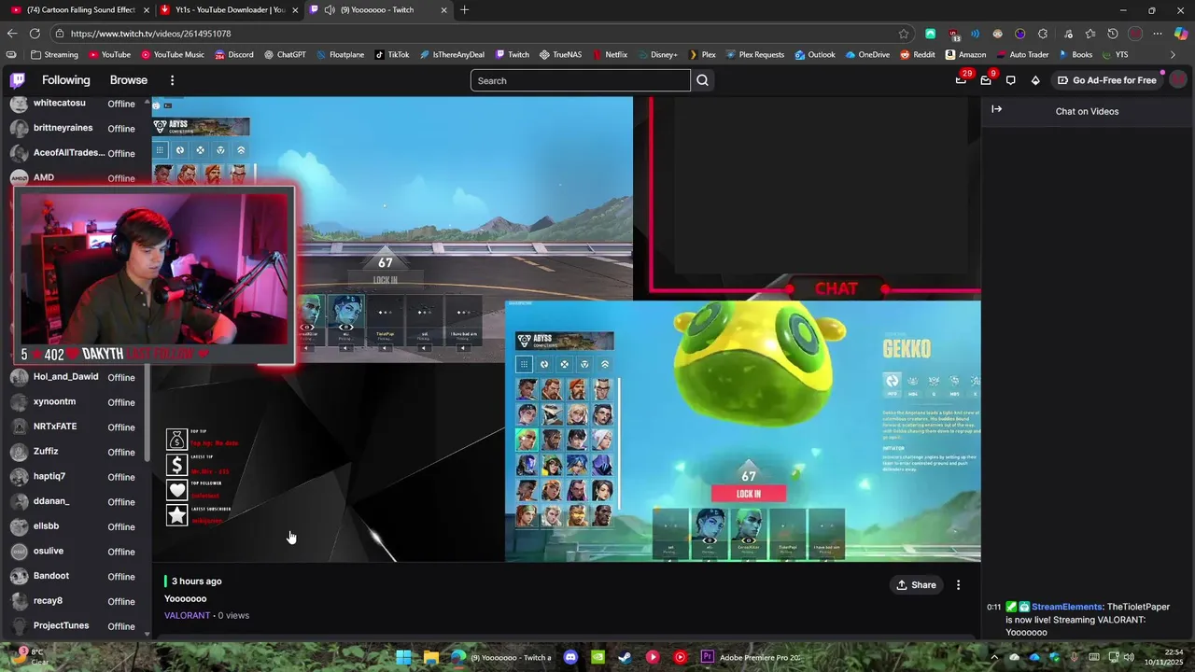The image size is (1195, 672).
Task: Open ProjectTunes channel in sidebar
Action: click(x=75, y=625)
